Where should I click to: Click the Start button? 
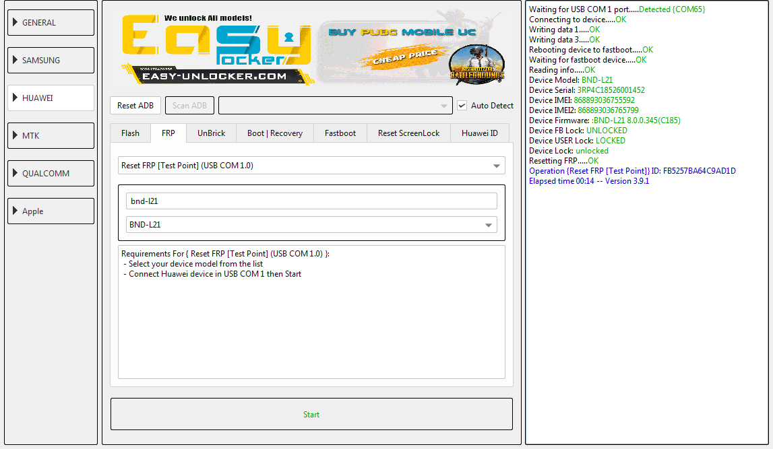click(311, 414)
